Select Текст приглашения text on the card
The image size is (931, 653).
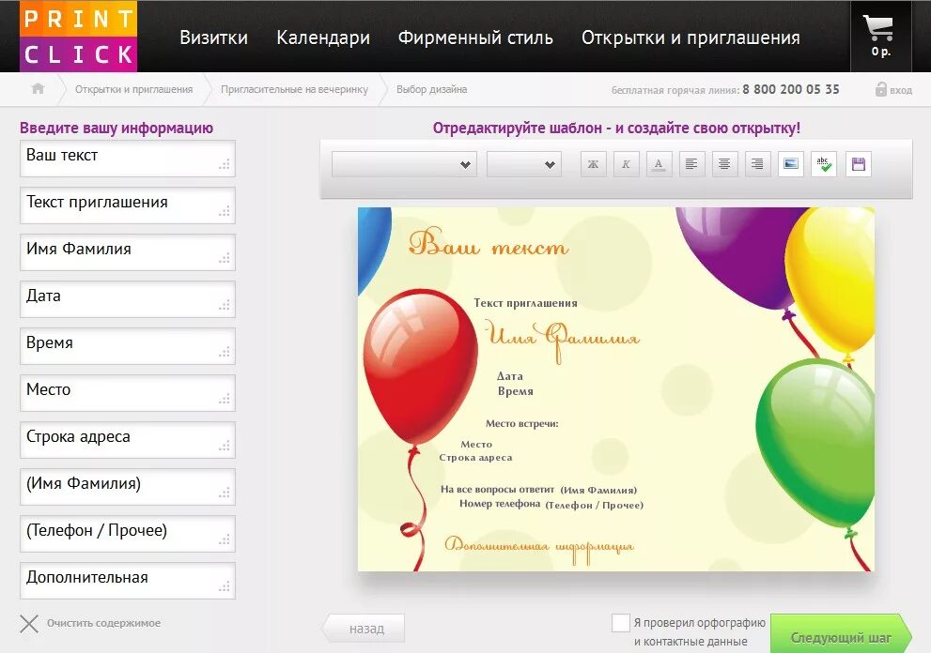[x=525, y=303]
